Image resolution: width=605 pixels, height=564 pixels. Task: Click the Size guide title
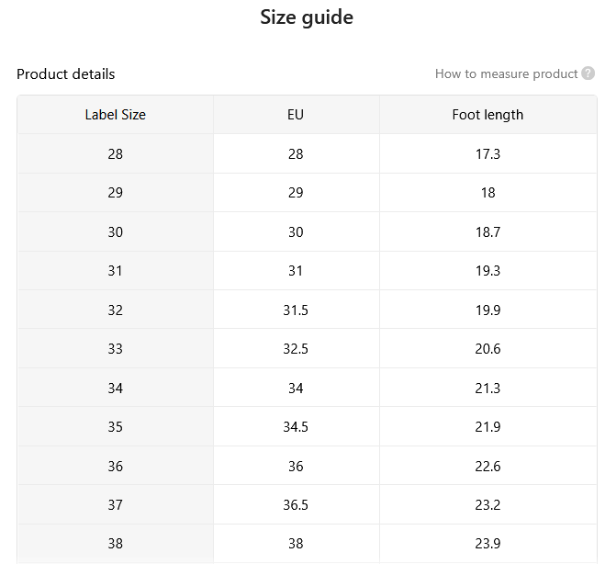click(307, 17)
